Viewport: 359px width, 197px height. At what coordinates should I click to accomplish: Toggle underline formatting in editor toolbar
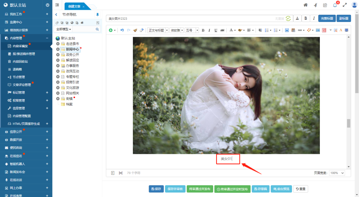point(215,30)
